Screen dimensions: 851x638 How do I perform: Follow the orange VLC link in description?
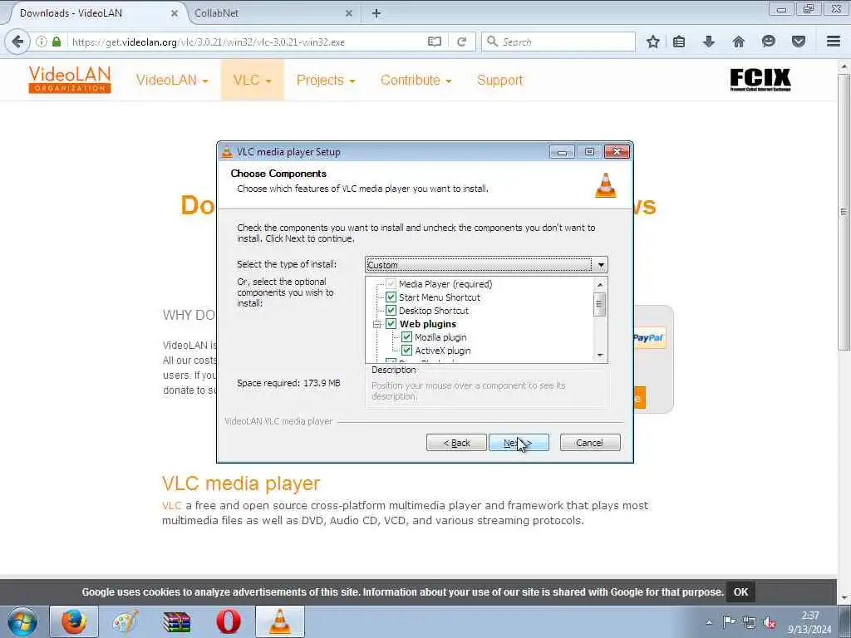pyautogui.click(x=171, y=506)
